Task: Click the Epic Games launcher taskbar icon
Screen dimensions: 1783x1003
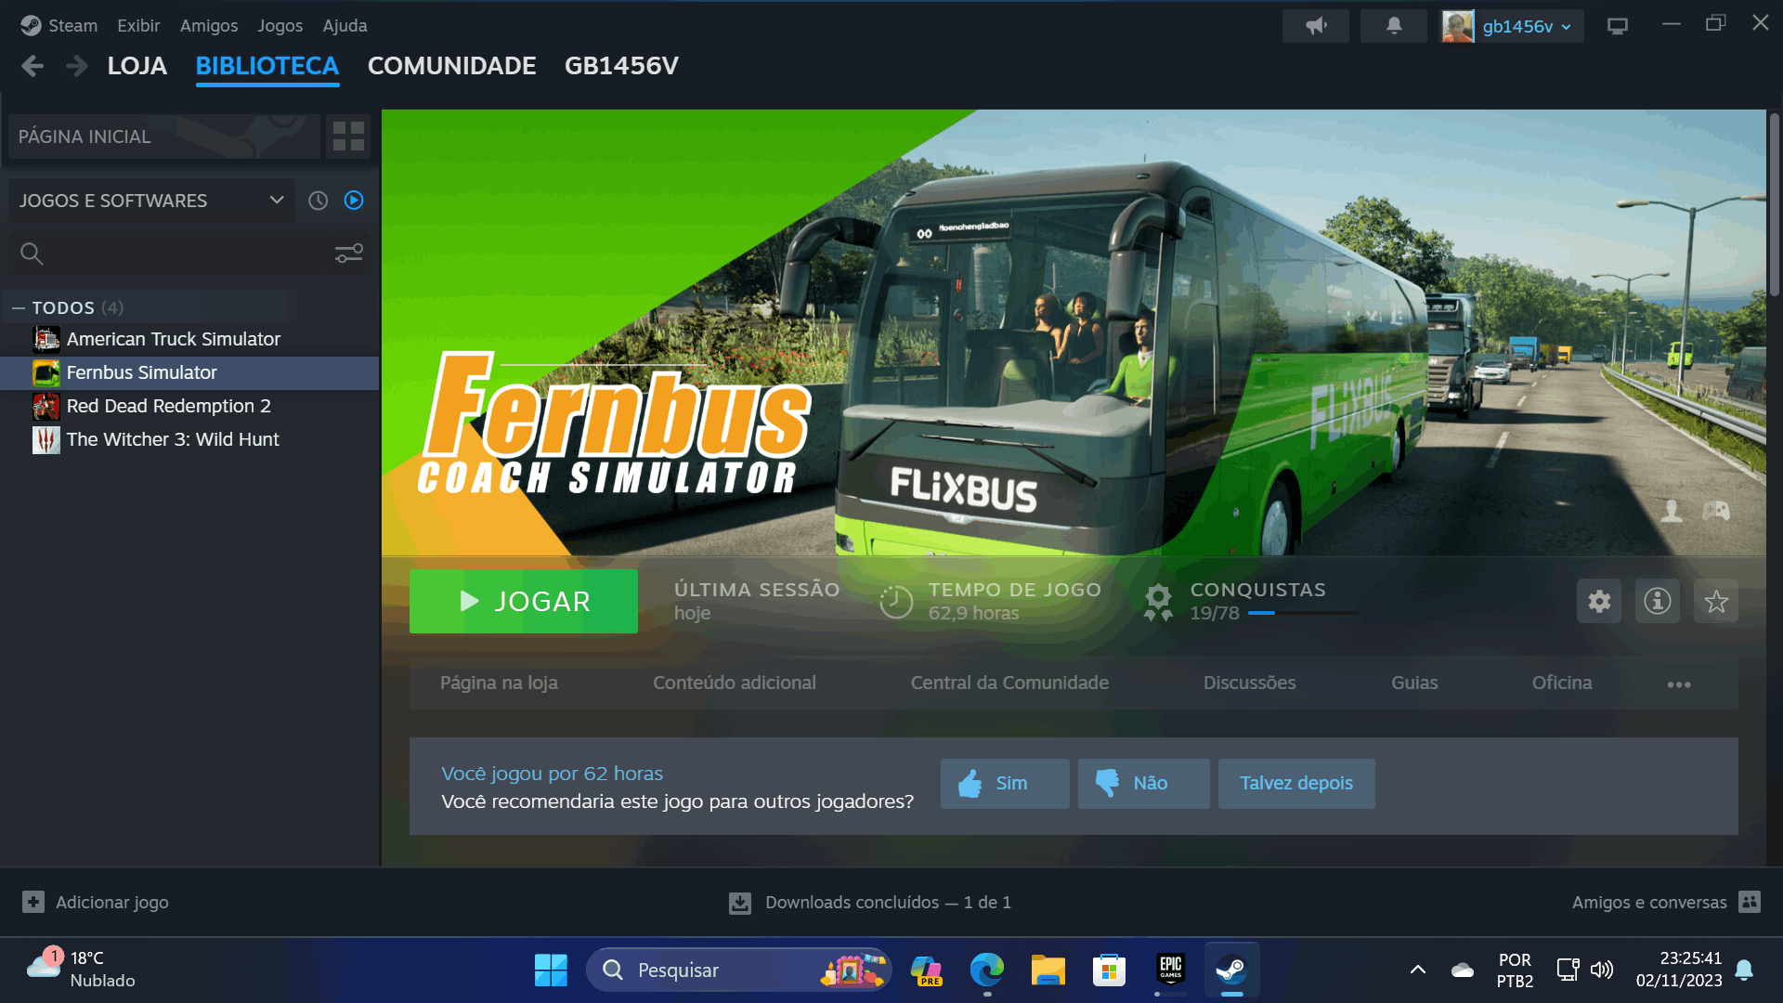Action: tap(1169, 969)
